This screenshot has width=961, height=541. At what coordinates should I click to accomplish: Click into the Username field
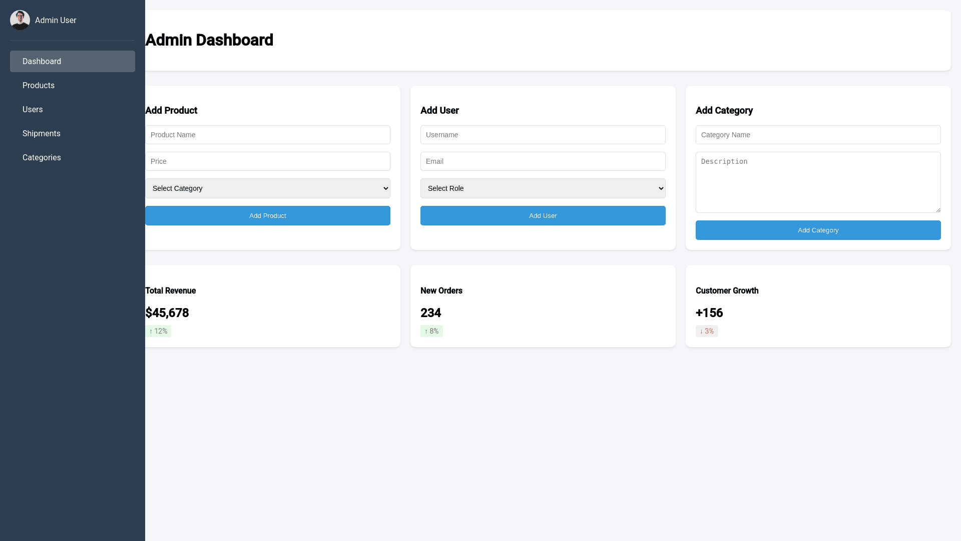tap(543, 135)
